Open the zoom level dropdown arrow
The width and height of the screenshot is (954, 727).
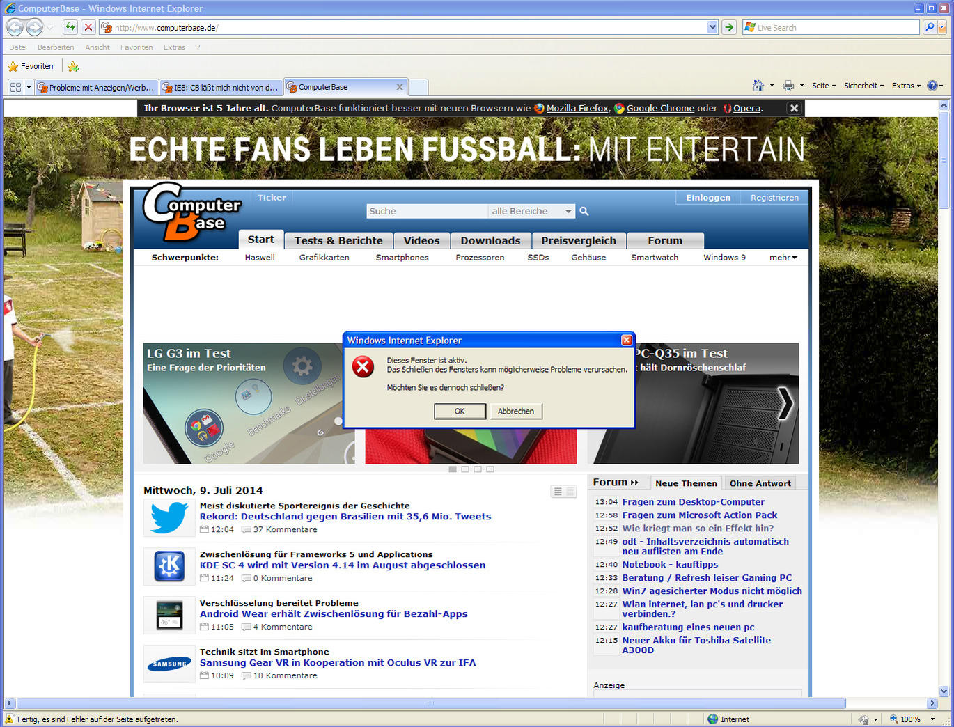coord(932,719)
